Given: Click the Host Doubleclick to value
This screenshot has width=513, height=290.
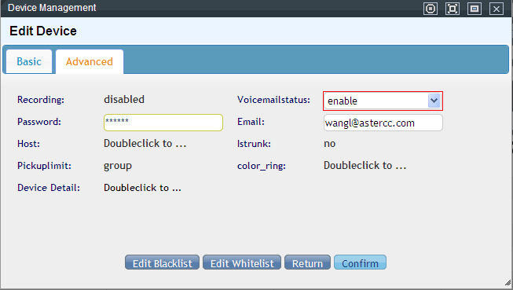Looking at the screenshot, I should click(x=145, y=143).
